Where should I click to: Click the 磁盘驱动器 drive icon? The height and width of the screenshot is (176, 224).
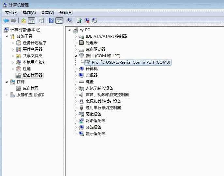(x=82, y=50)
